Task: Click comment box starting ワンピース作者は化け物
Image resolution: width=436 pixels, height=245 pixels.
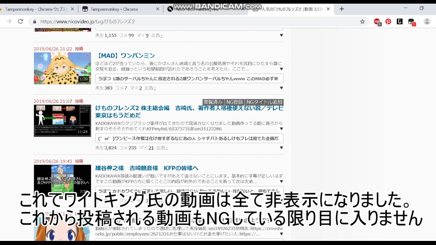Action: tap(189, 138)
